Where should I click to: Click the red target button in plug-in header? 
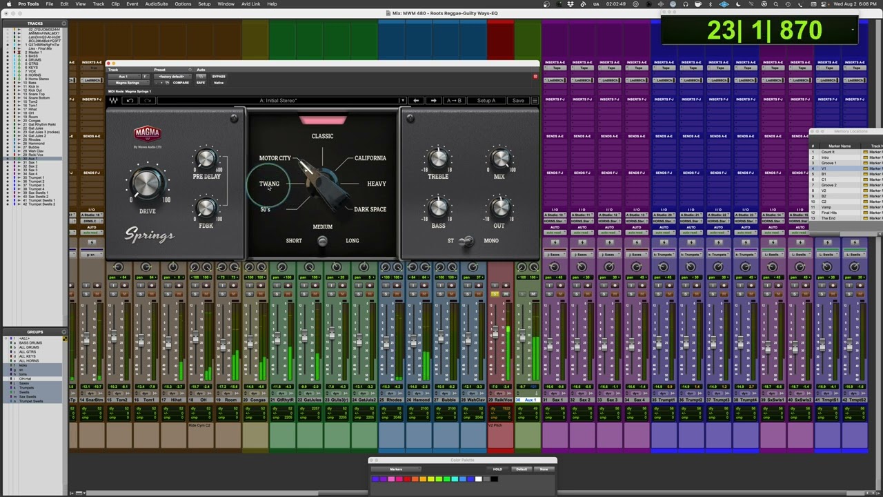[535, 76]
